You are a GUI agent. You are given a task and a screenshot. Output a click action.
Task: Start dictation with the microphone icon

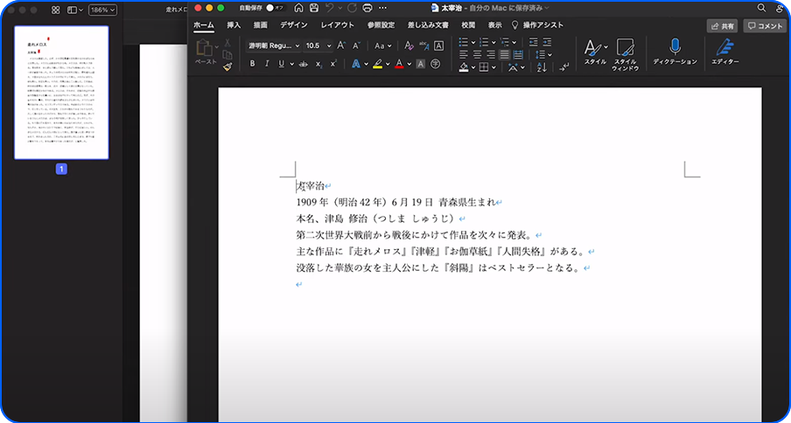(x=675, y=48)
